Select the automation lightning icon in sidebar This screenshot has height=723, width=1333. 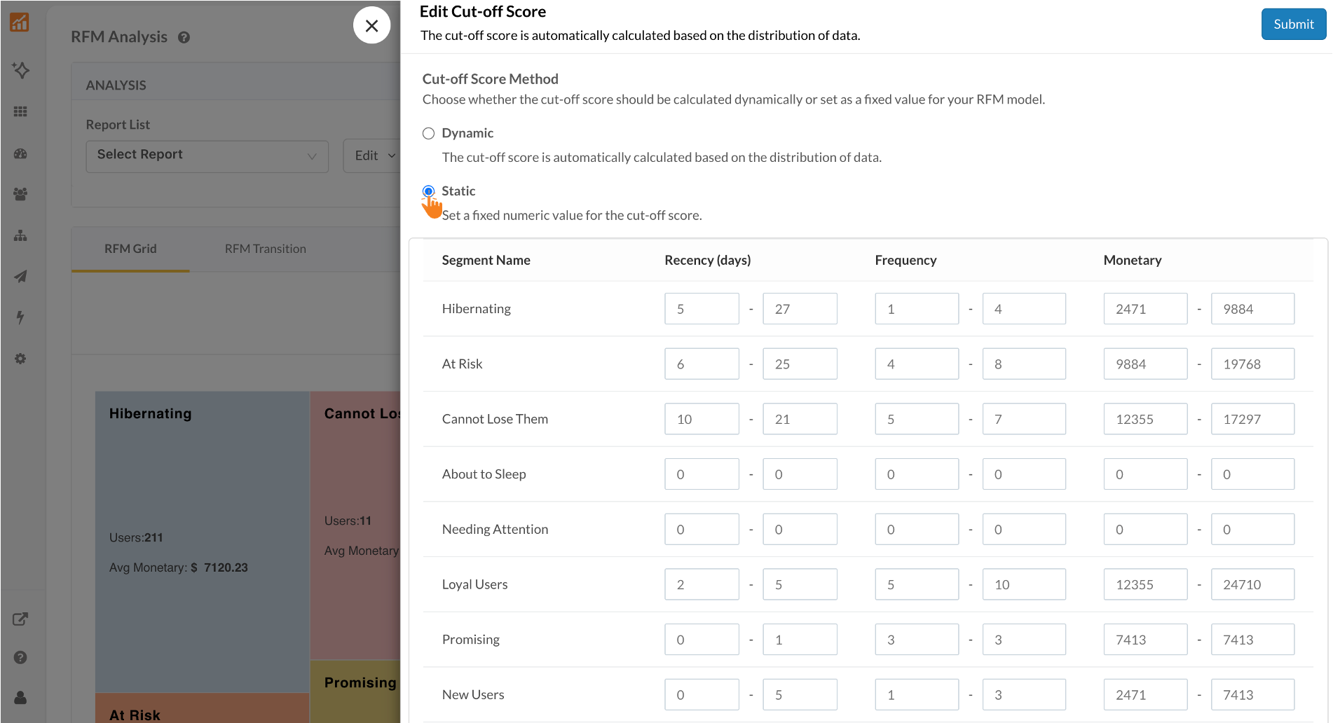pos(21,317)
